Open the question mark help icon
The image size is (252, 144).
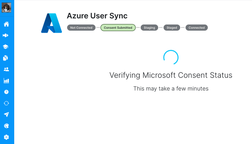pyautogui.click(x=6, y=92)
